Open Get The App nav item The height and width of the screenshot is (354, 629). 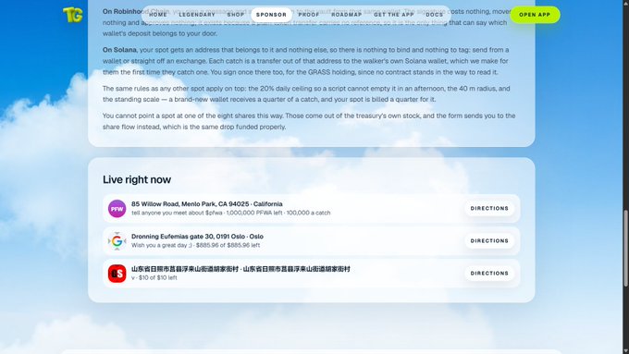pyautogui.click(x=393, y=15)
